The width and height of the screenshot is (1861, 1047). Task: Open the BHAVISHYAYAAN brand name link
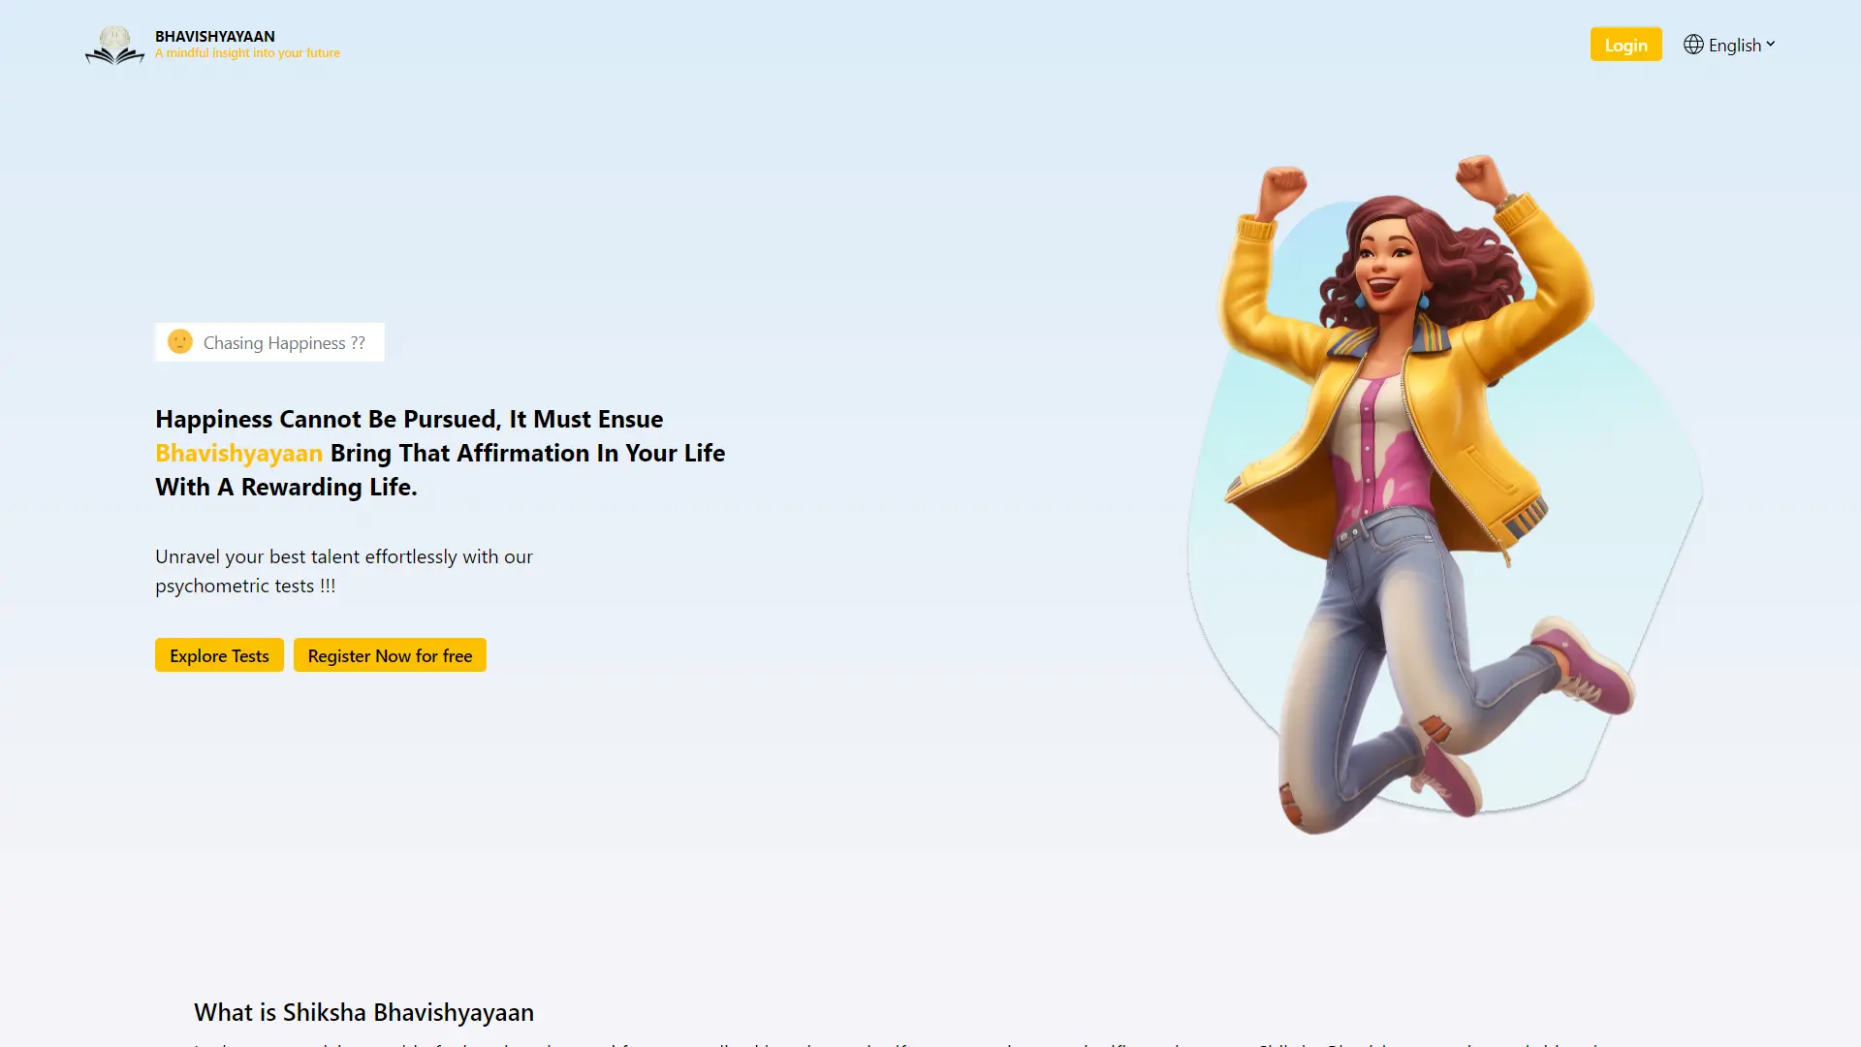pos(214,36)
